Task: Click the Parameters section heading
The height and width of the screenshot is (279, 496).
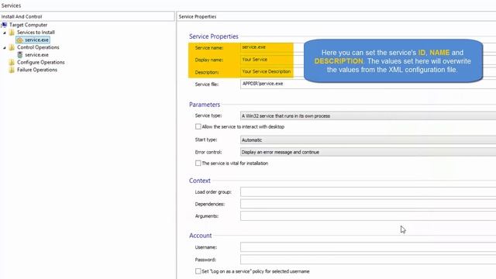Action: point(205,105)
